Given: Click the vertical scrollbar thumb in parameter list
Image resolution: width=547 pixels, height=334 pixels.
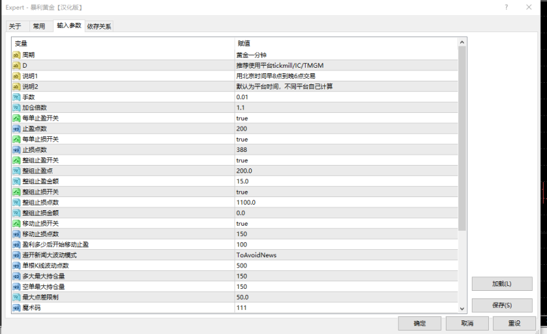Looking at the screenshot, I should coord(462,137).
